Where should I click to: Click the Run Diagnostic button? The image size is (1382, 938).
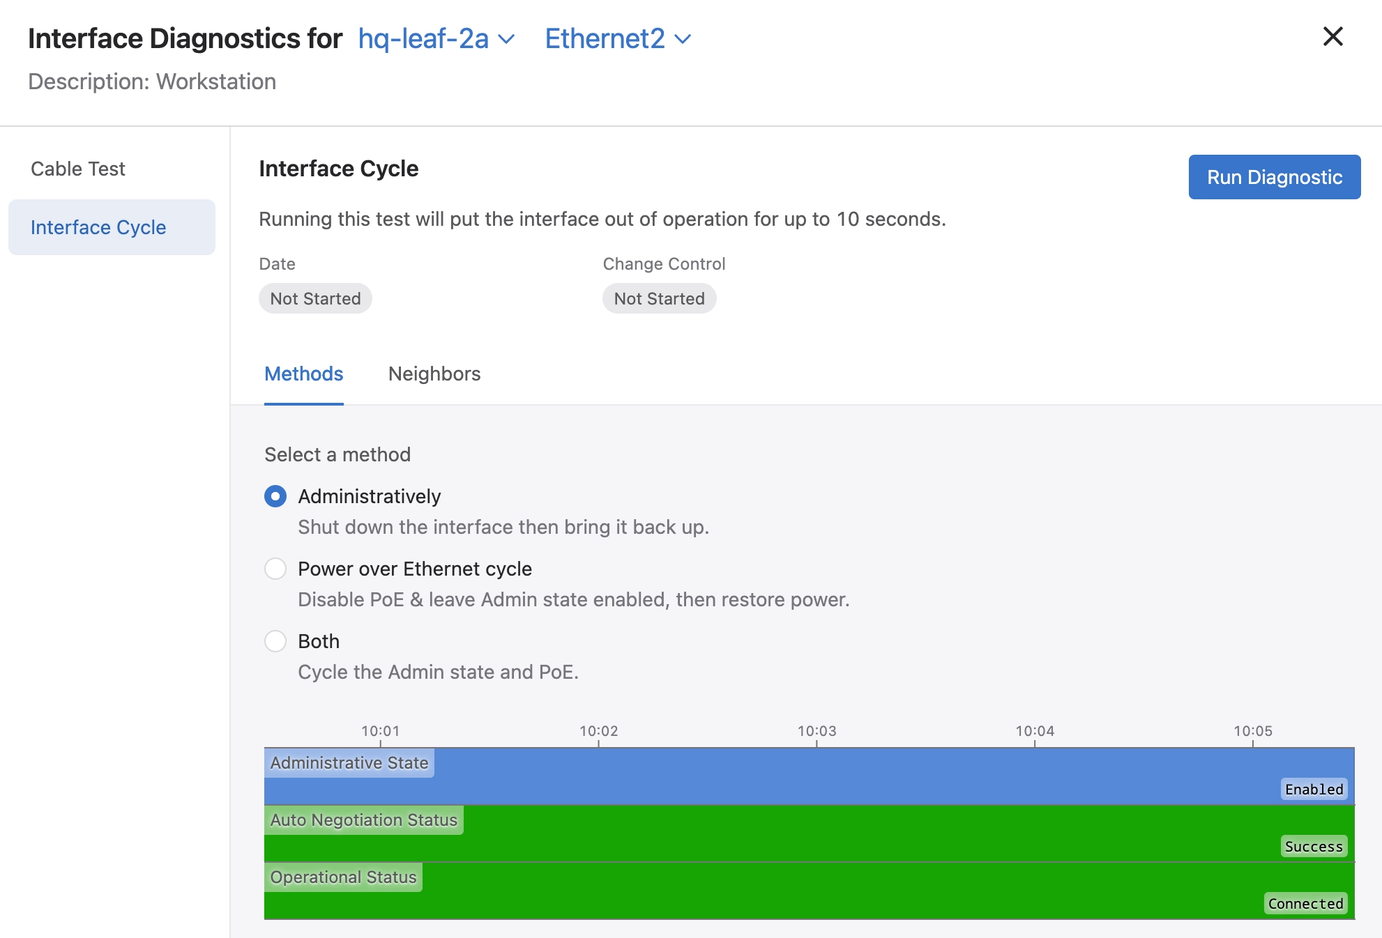point(1274,177)
